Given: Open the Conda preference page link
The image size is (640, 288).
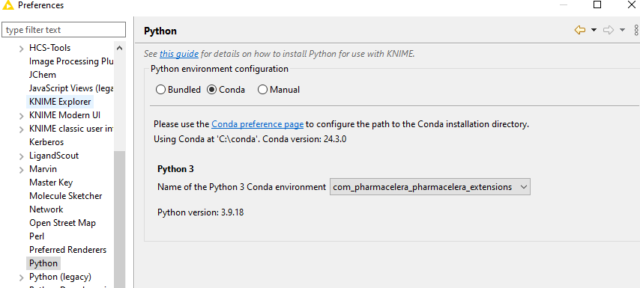Looking at the screenshot, I should [x=257, y=124].
